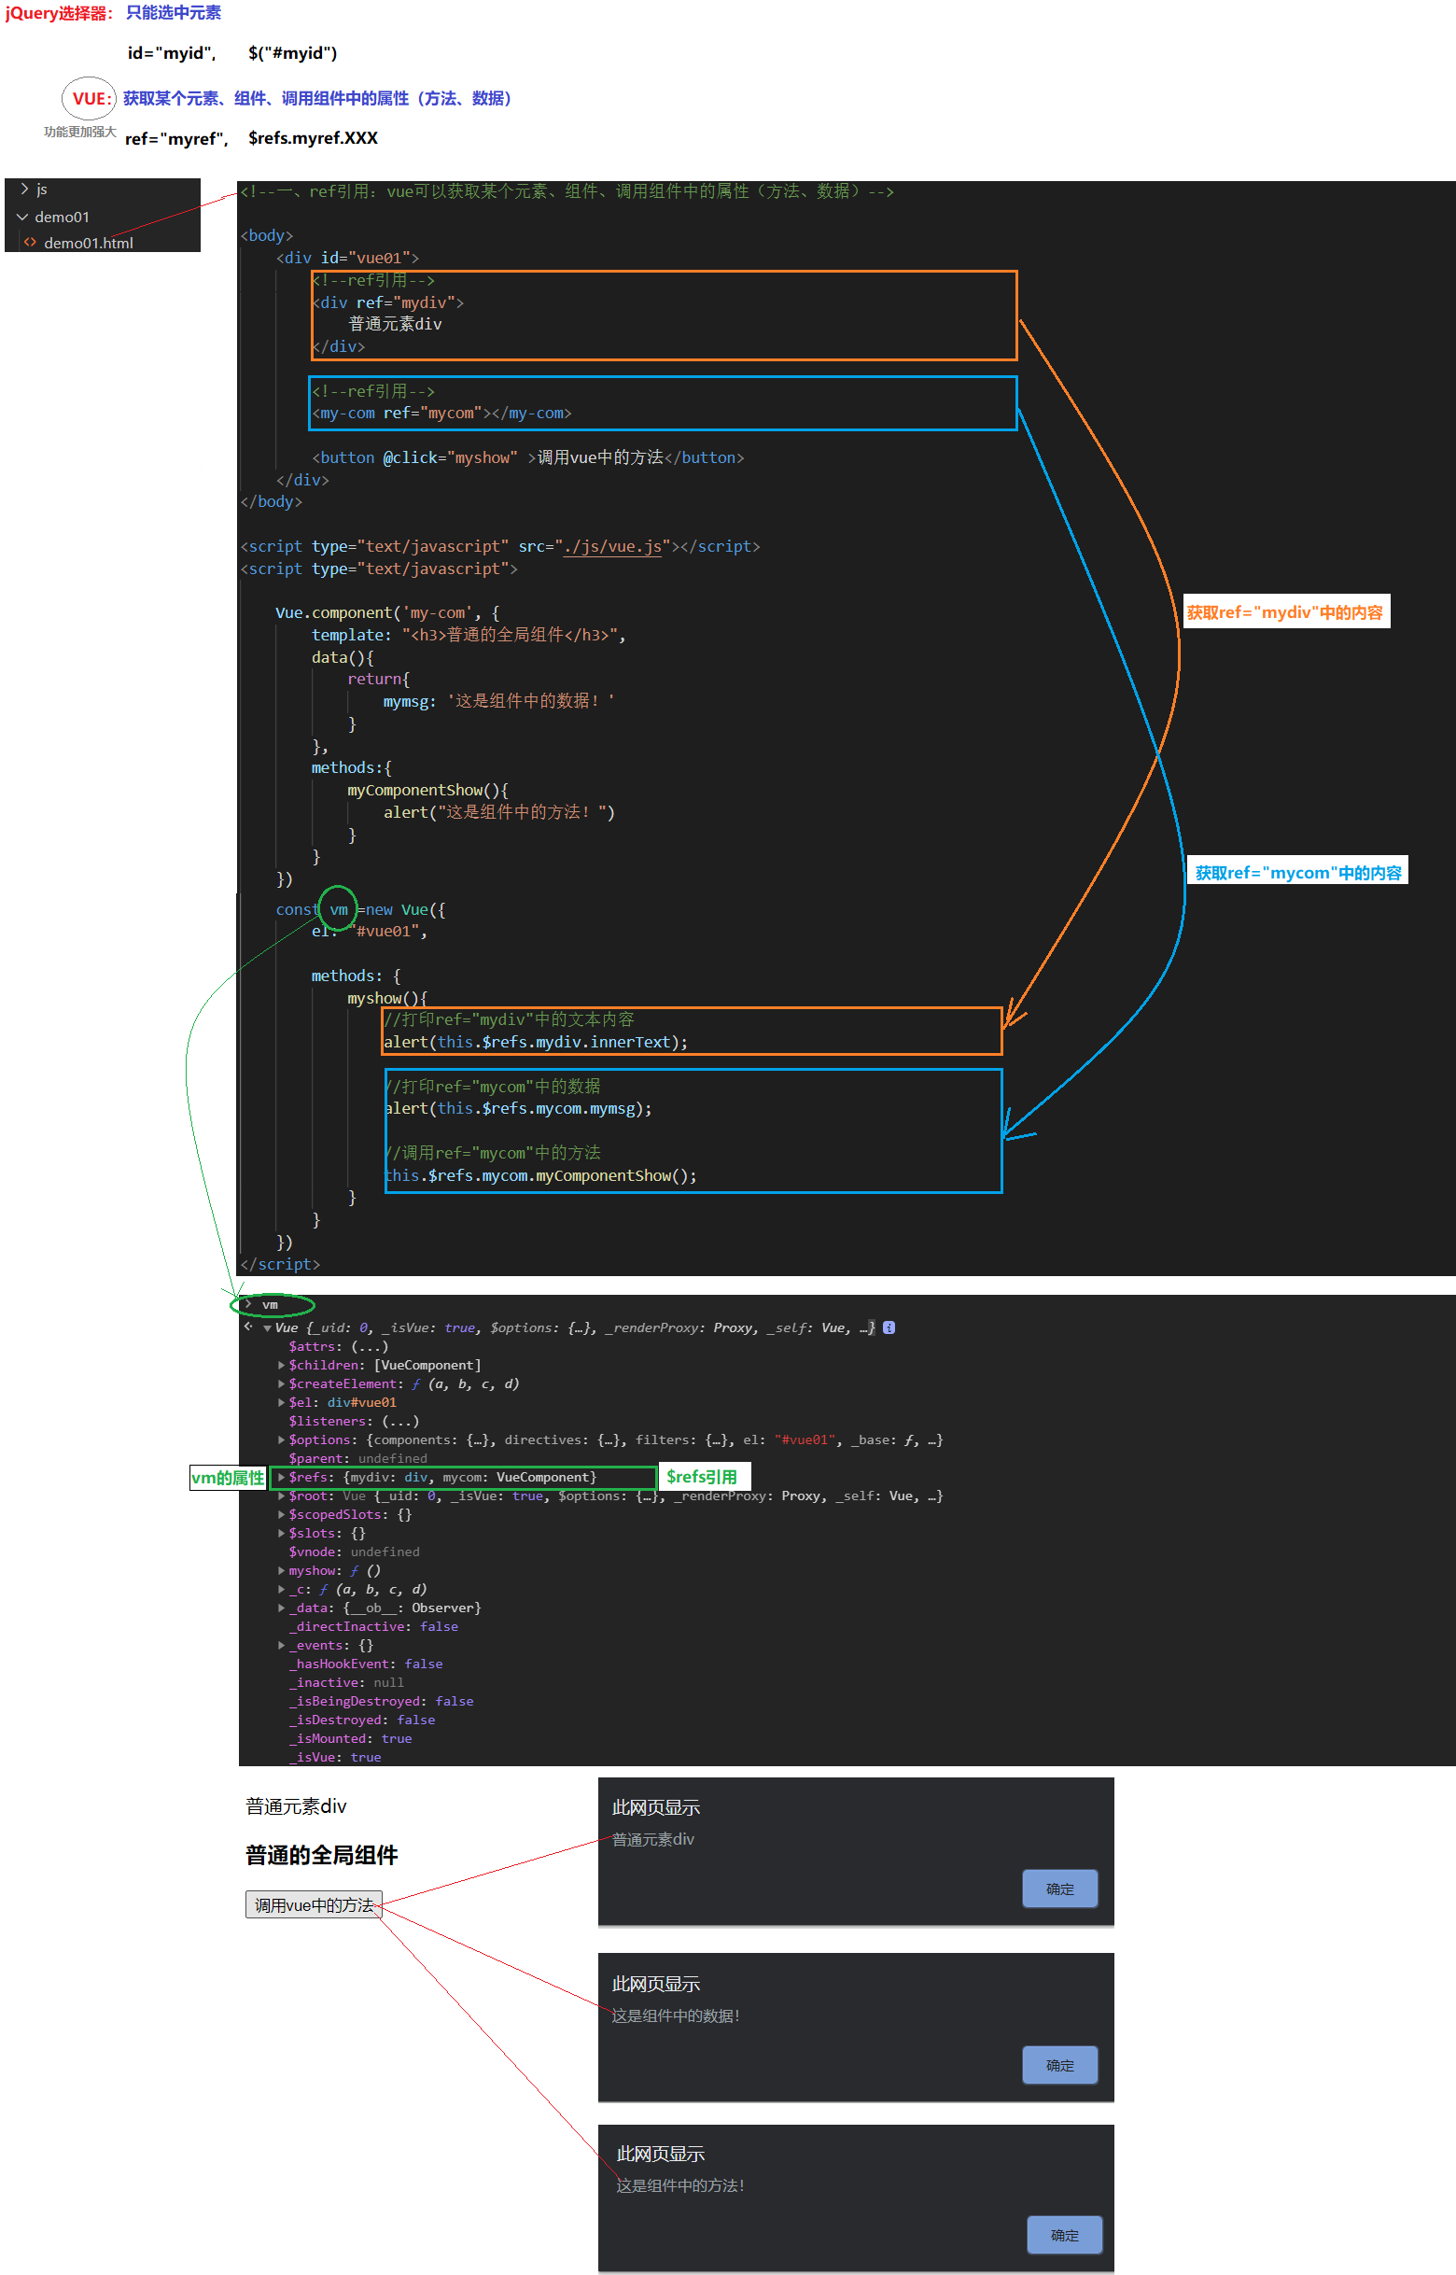
Task: Collapse the Vue object disclosure triangle
Action: pos(268,1328)
